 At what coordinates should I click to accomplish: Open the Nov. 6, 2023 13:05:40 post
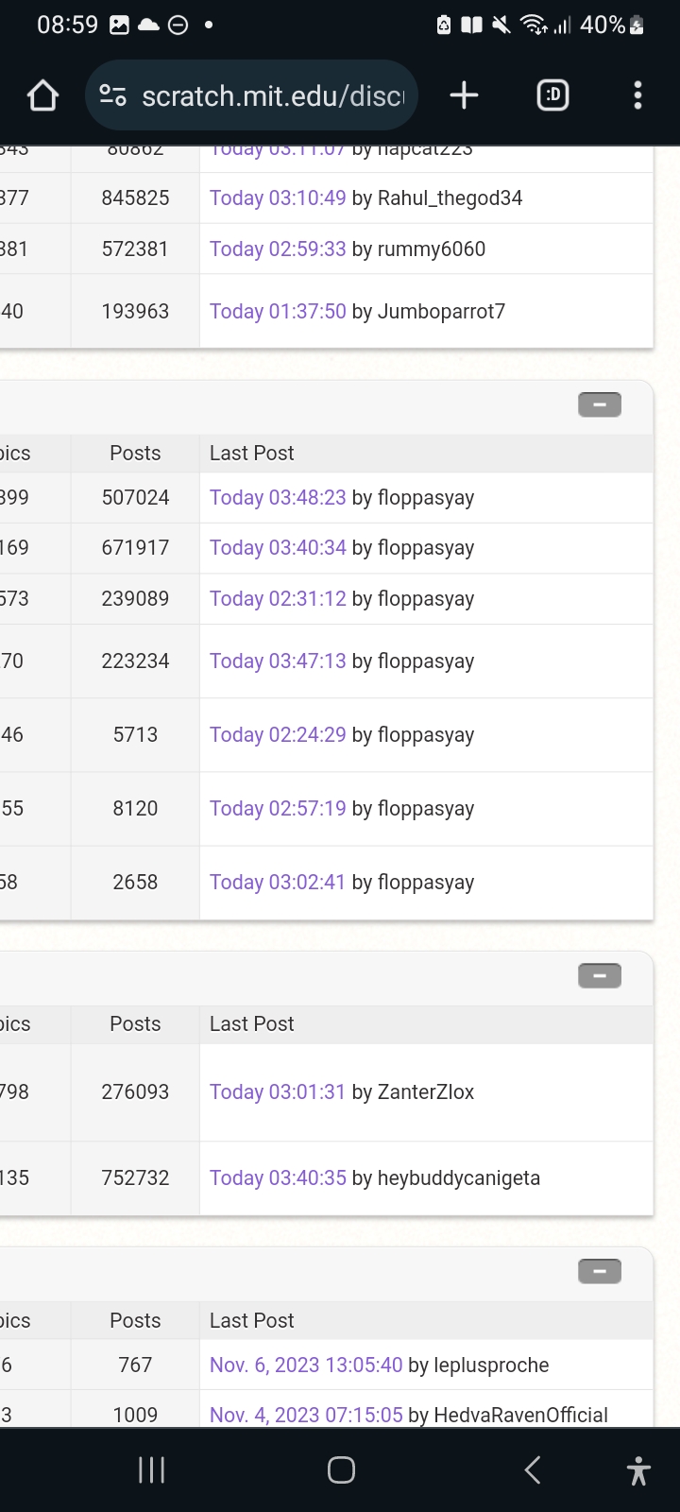[306, 1366]
